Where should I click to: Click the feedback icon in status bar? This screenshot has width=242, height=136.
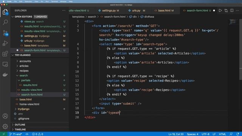tap(231, 134)
